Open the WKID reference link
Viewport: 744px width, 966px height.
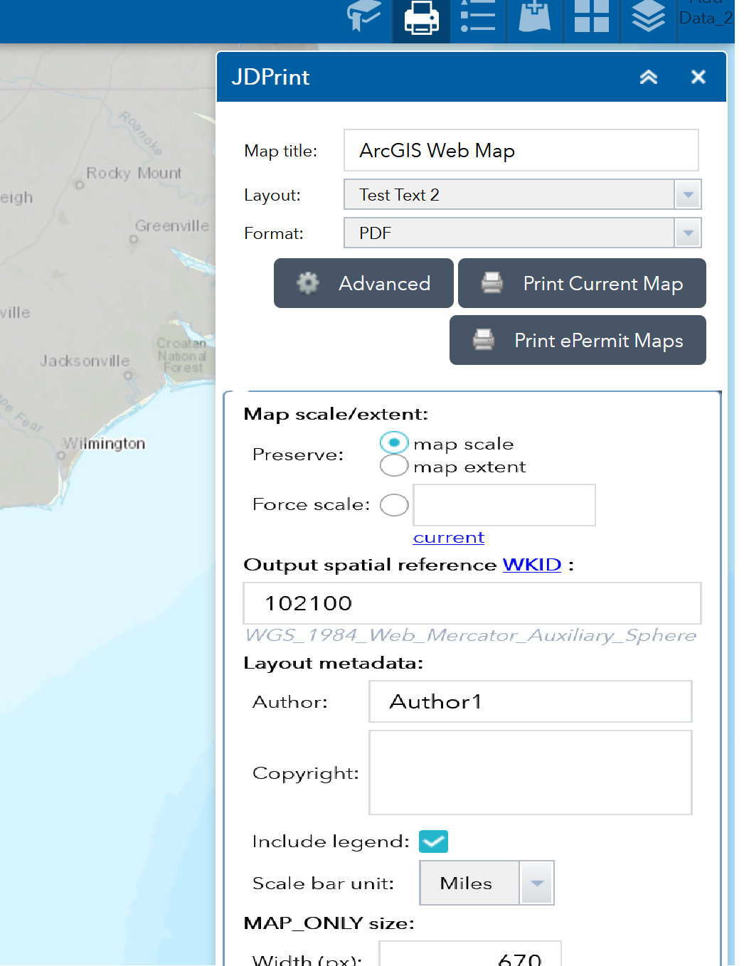[531, 564]
